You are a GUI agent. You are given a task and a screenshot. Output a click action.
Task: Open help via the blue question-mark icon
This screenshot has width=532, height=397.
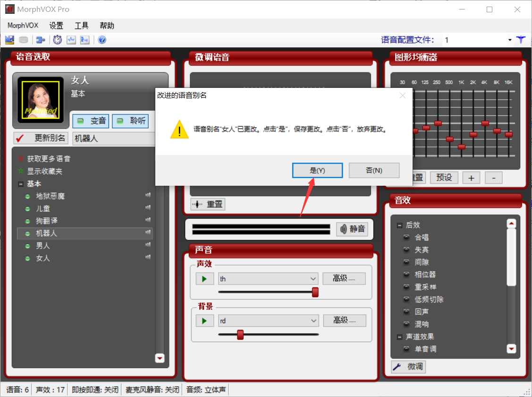tap(102, 40)
